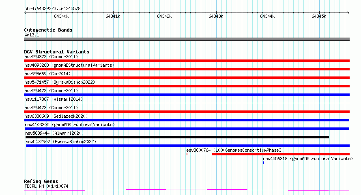Click the small blue nsv4556318 marker

[x=264, y=163]
